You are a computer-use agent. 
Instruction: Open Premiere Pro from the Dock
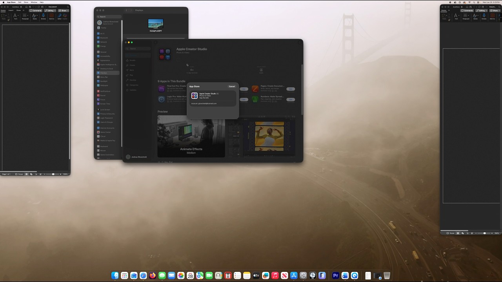pos(335,276)
